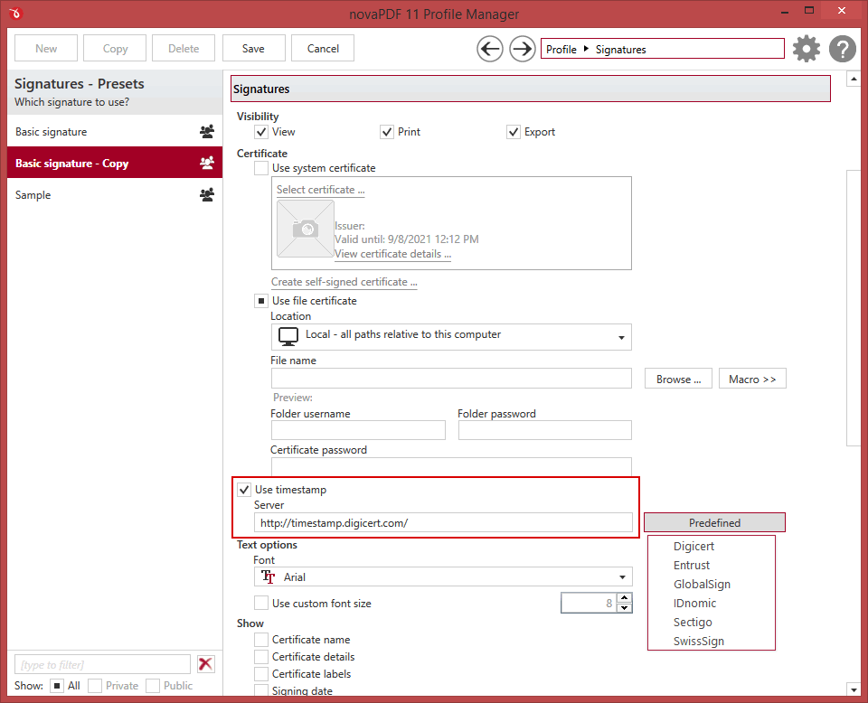The height and width of the screenshot is (703, 868).
Task: Open help with the question mark icon
Action: point(842,49)
